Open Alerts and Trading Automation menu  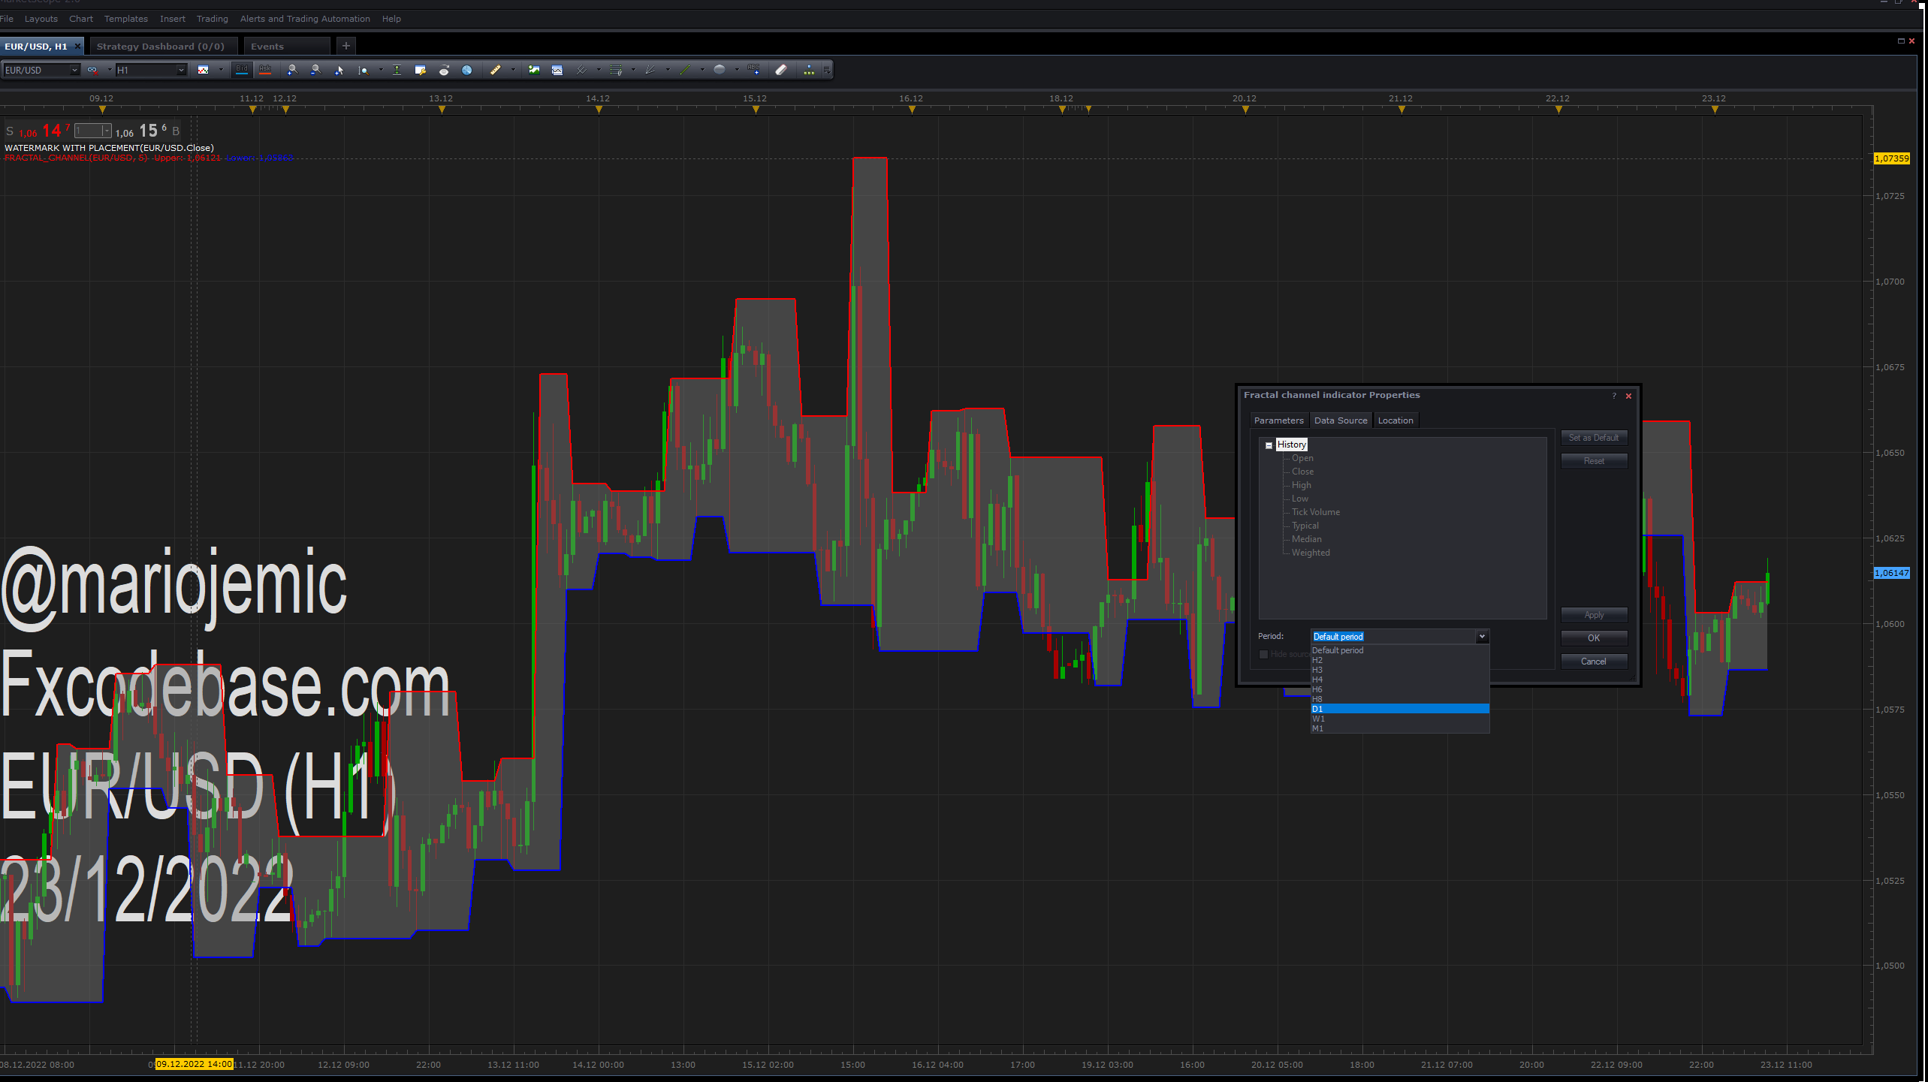305,19
